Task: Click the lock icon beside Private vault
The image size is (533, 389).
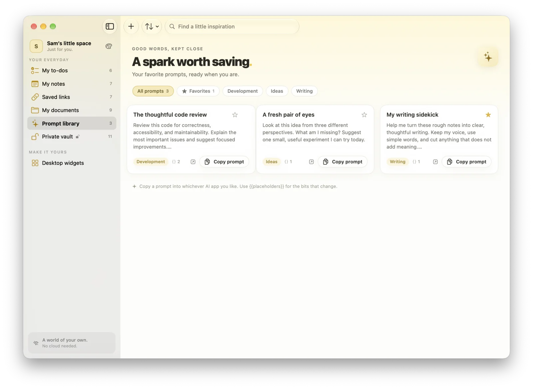Action: (78, 137)
